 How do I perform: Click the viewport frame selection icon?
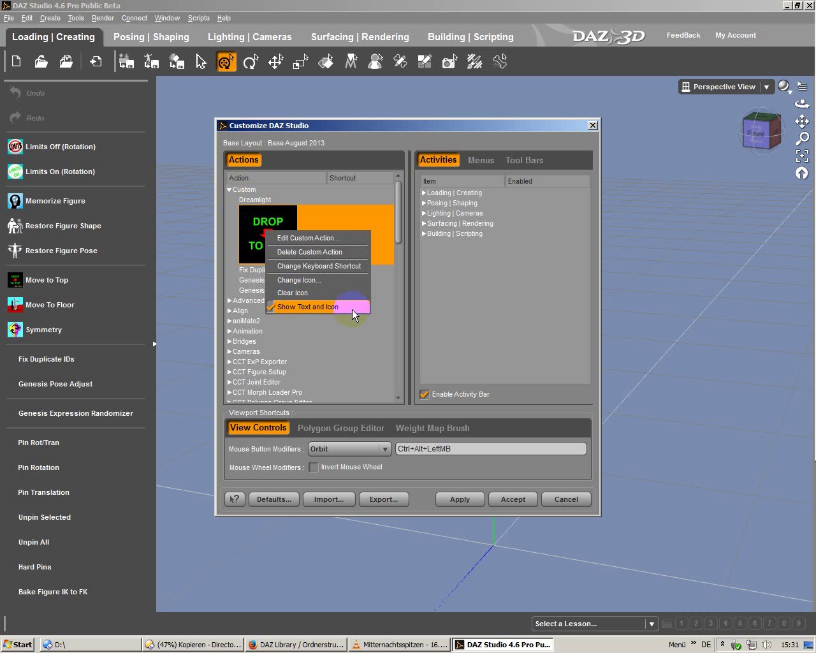(x=802, y=156)
